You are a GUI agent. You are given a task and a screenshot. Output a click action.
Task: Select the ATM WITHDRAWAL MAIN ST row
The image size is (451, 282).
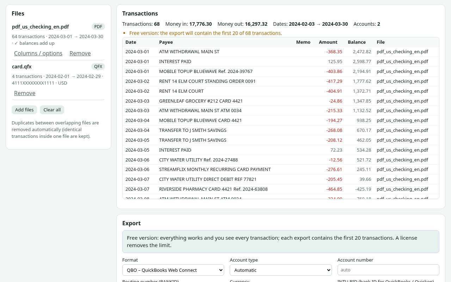(x=281, y=52)
